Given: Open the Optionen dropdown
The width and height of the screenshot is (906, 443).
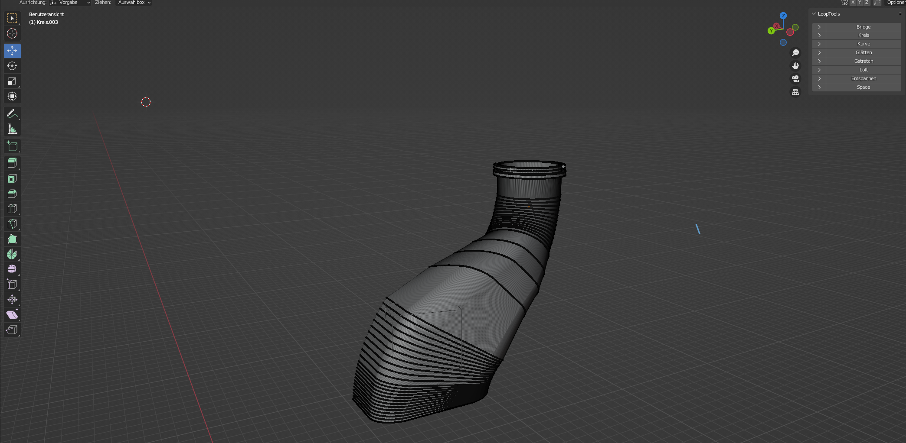Looking at the screenshot, I should [896, 3].
